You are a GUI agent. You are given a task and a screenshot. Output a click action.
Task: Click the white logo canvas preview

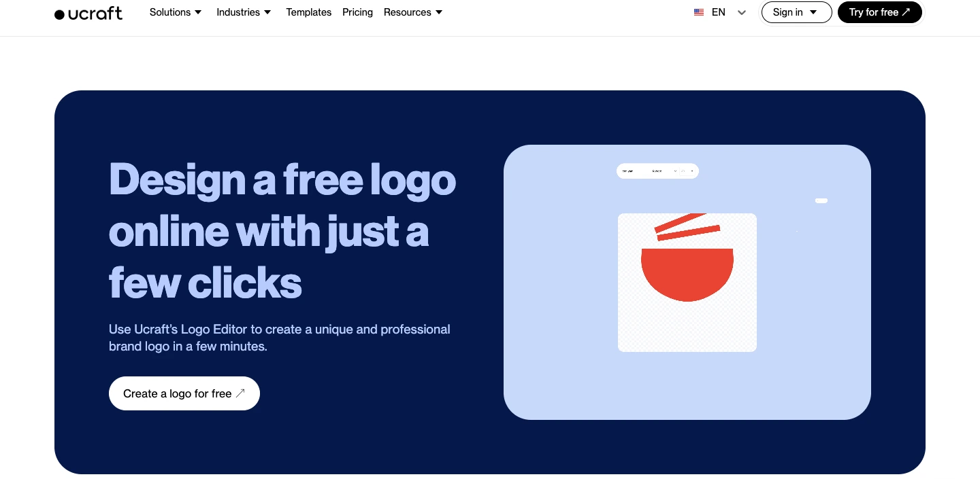[x=687, y=283]
